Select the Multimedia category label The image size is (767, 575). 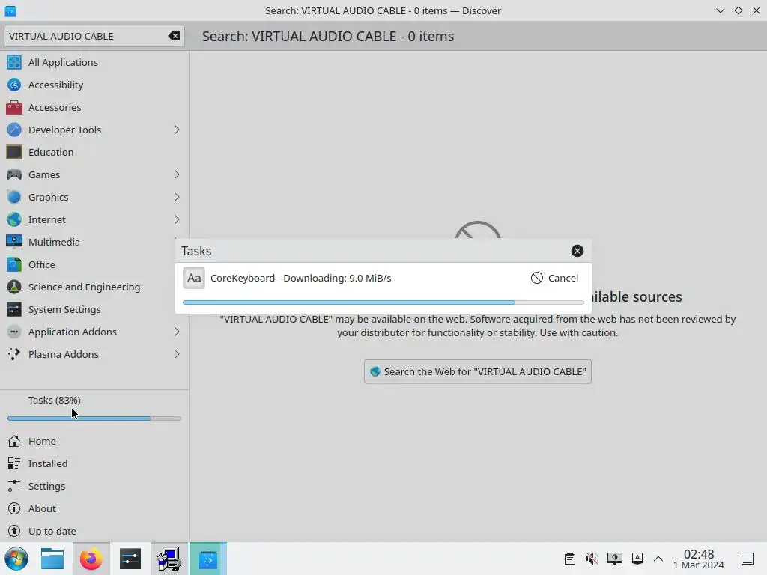click(54, 242)
